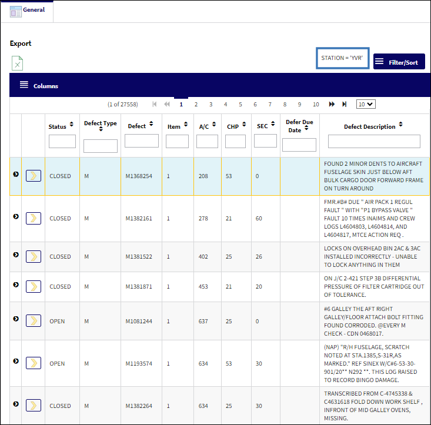Sort by Status column arrows
This screenshot has width=431, height=425.
(x=72, y=124)
